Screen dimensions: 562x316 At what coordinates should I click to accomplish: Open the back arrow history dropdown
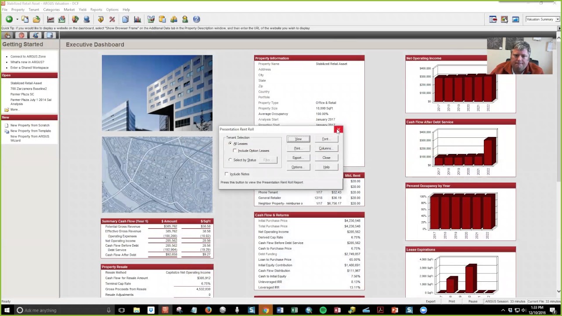(17, 19)
